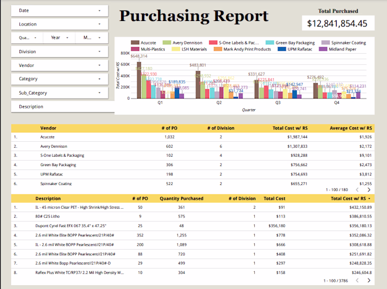387x289 pixels.
Task: Sort vendor table by Average Cost w/ RS
Action: 351,128
